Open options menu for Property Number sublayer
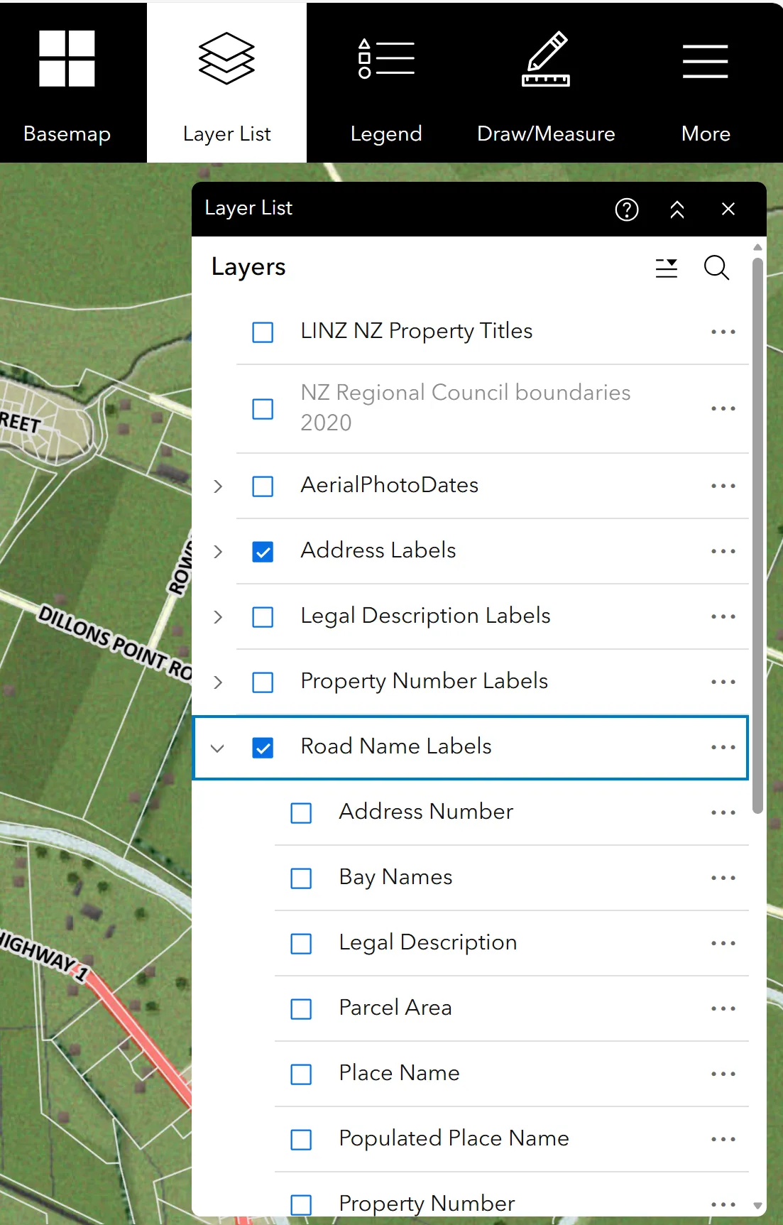This screenshot has height=1225, width=783. point(723,1204)
